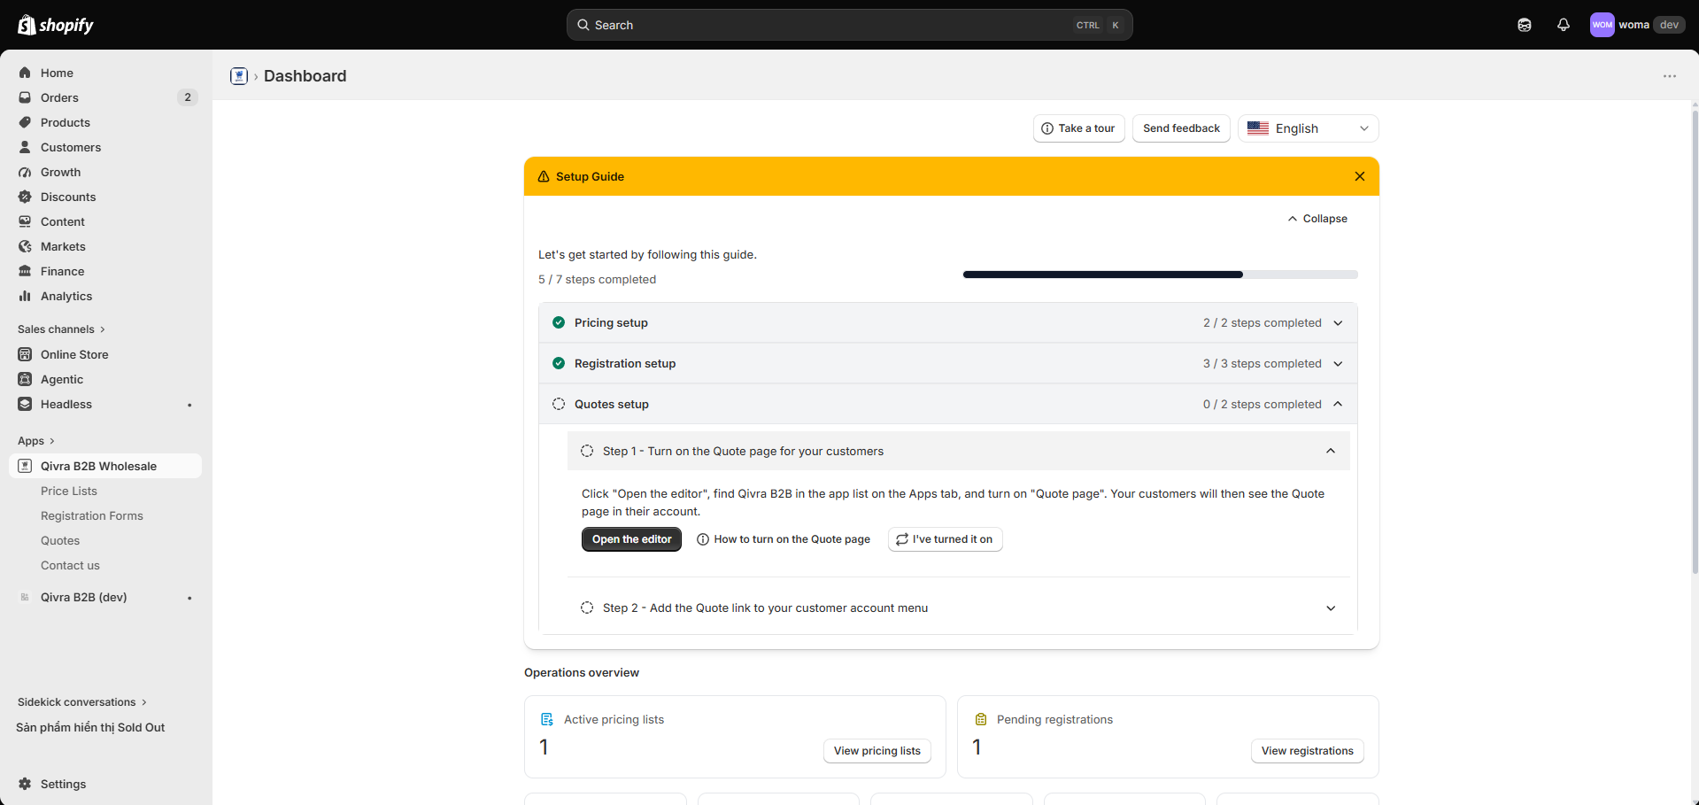Click the Discounts icon in sidebar

pyautogui.click(x=25, y=197)
